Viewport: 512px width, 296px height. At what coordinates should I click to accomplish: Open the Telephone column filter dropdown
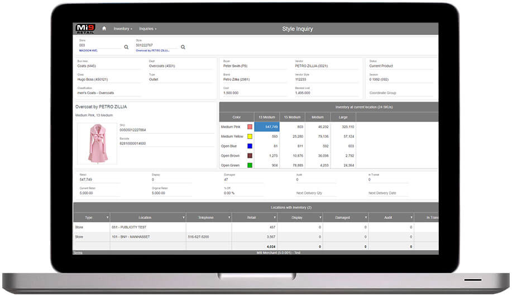point(229,217)
